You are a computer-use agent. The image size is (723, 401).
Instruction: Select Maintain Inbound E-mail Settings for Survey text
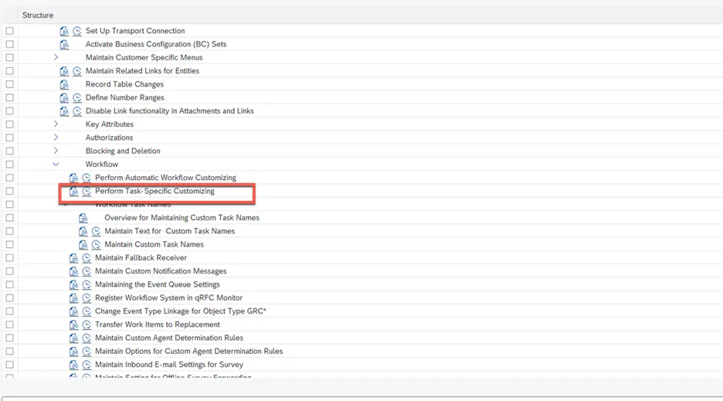click(168, 365)
